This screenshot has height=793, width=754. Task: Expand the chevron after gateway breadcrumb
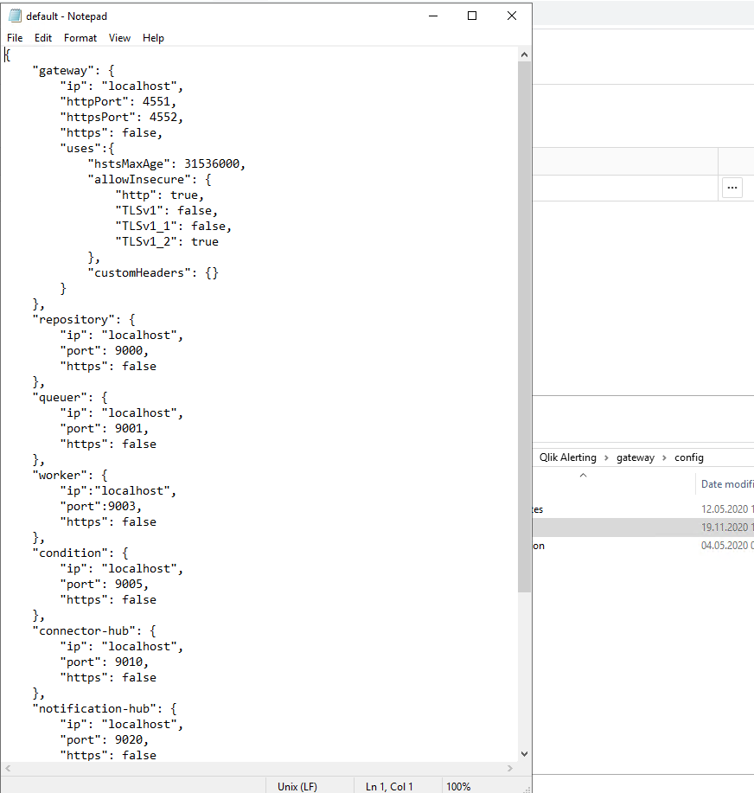point(664,457)
